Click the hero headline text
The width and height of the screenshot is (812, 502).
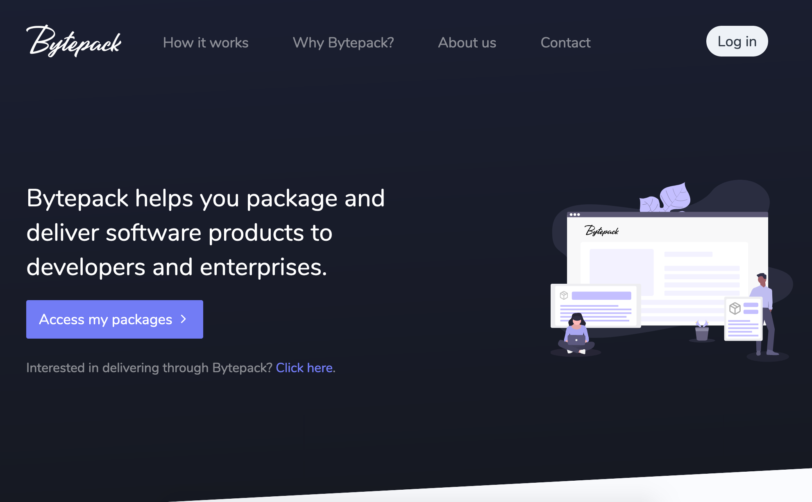tap(205, 233)
